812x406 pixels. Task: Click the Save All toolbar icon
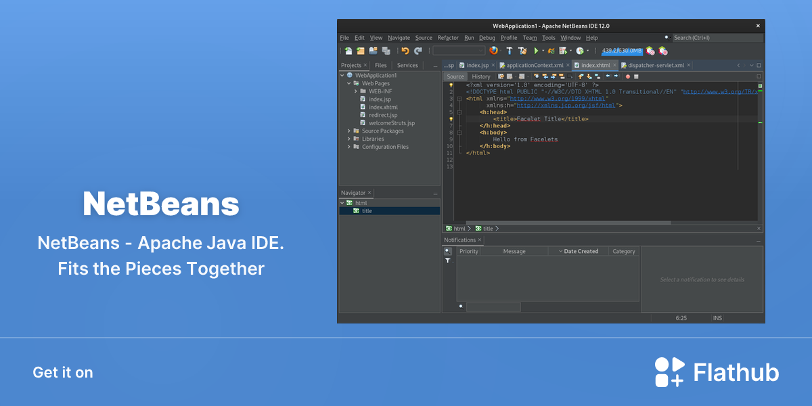coord(386,51)
